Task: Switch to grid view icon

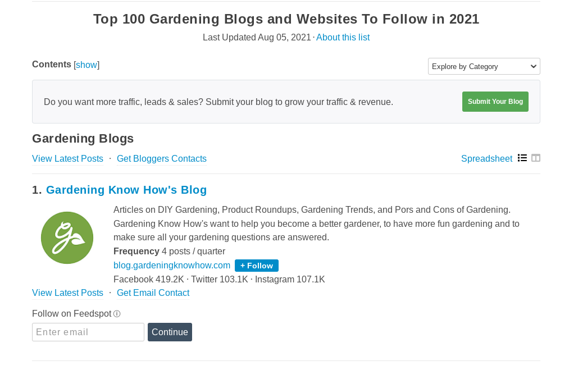Action: pos(536,158)
